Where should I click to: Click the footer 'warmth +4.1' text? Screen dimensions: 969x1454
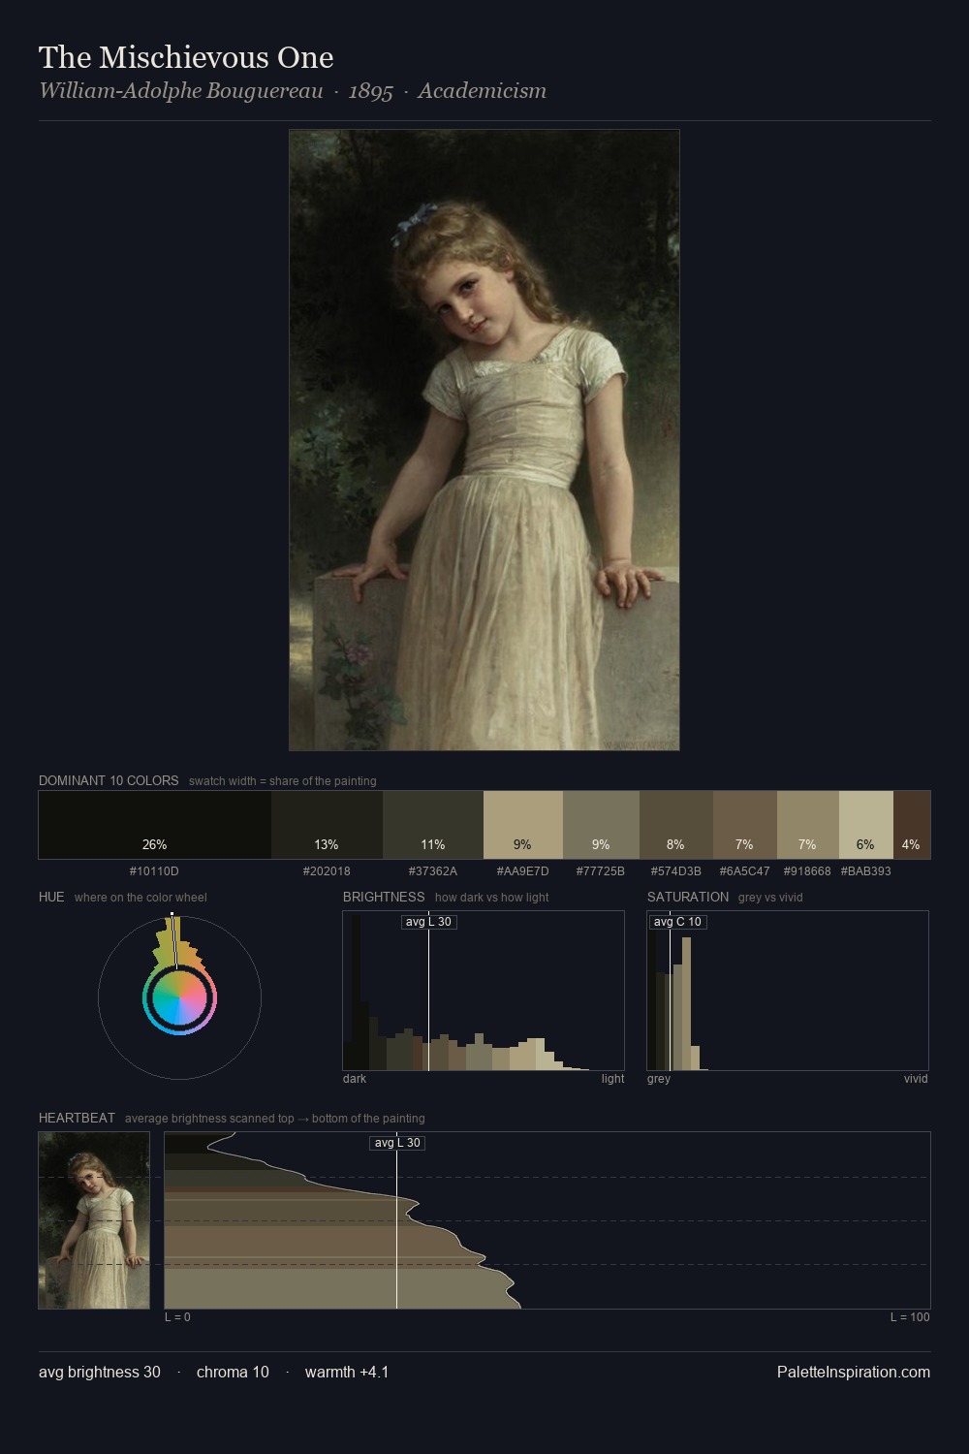[x=347, y=1372]
